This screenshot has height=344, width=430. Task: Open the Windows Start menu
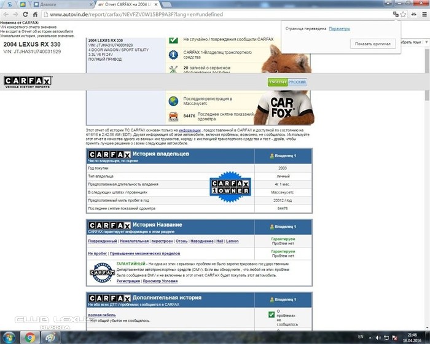9,337
